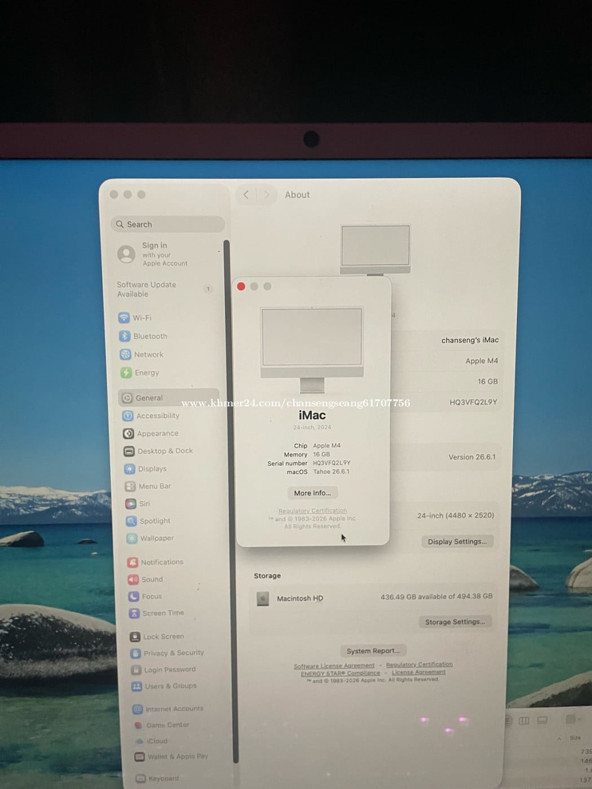This screenshot has width=592, height=789.
Task: Open Regulatory Certification link in small About window
Action: [312, 511]
